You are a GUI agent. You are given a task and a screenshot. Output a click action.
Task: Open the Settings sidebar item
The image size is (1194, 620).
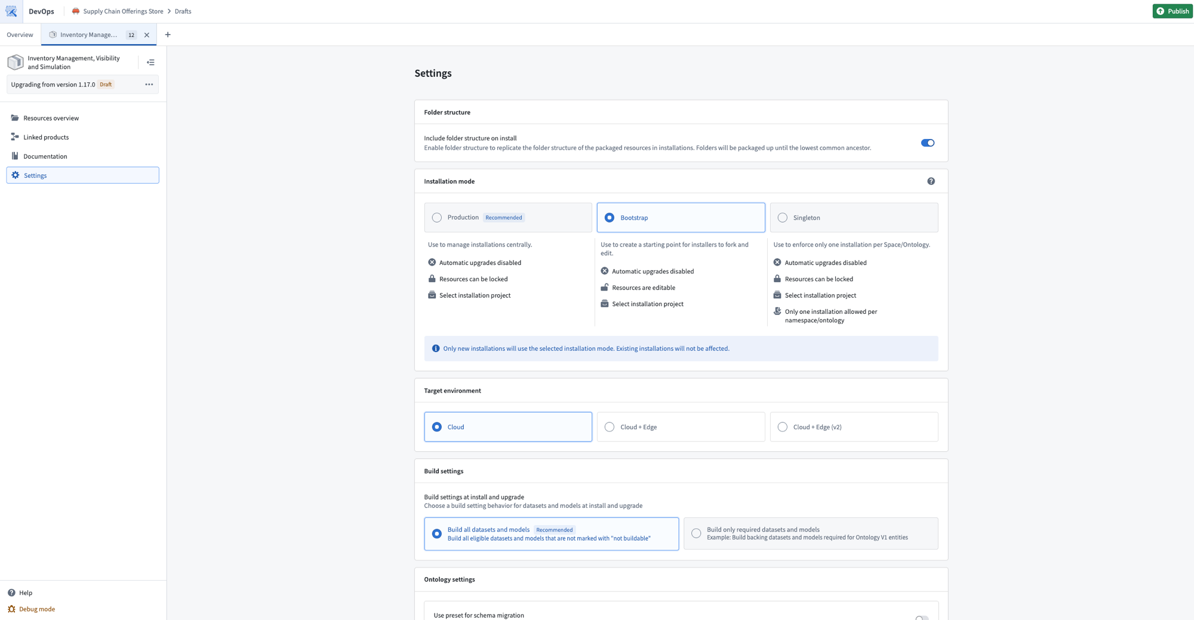pyautogui.click(x=82, y=175)
